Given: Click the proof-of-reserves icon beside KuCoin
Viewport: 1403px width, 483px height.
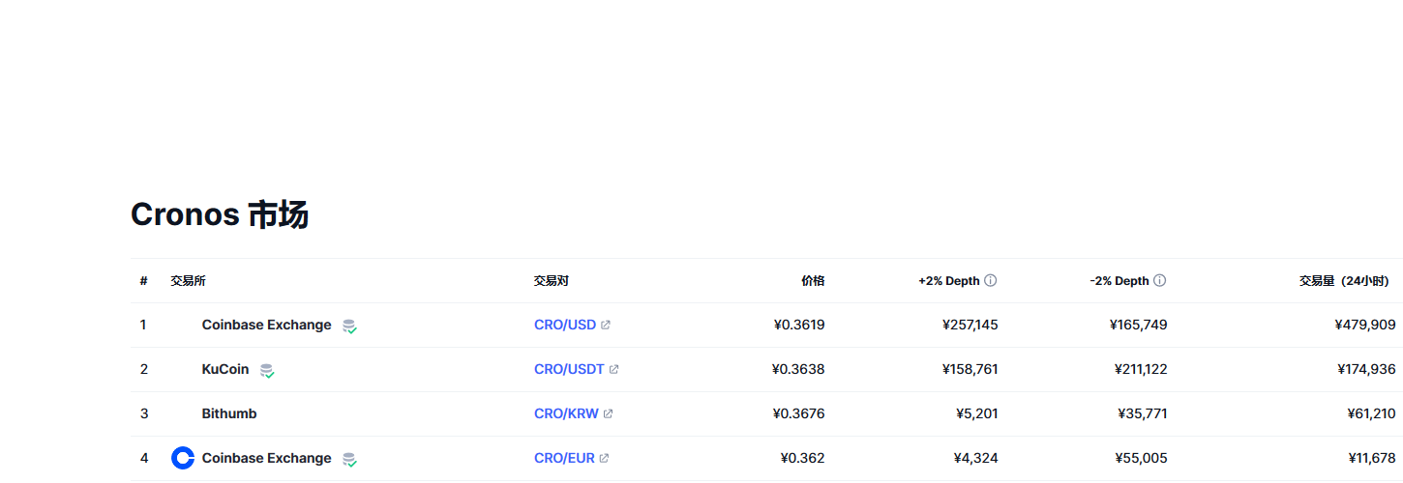Looking at the screenshot, I should [266, 370].
